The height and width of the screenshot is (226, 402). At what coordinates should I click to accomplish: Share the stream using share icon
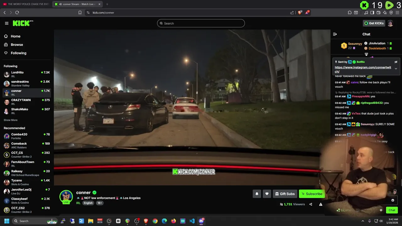click(x=311, y=204)
